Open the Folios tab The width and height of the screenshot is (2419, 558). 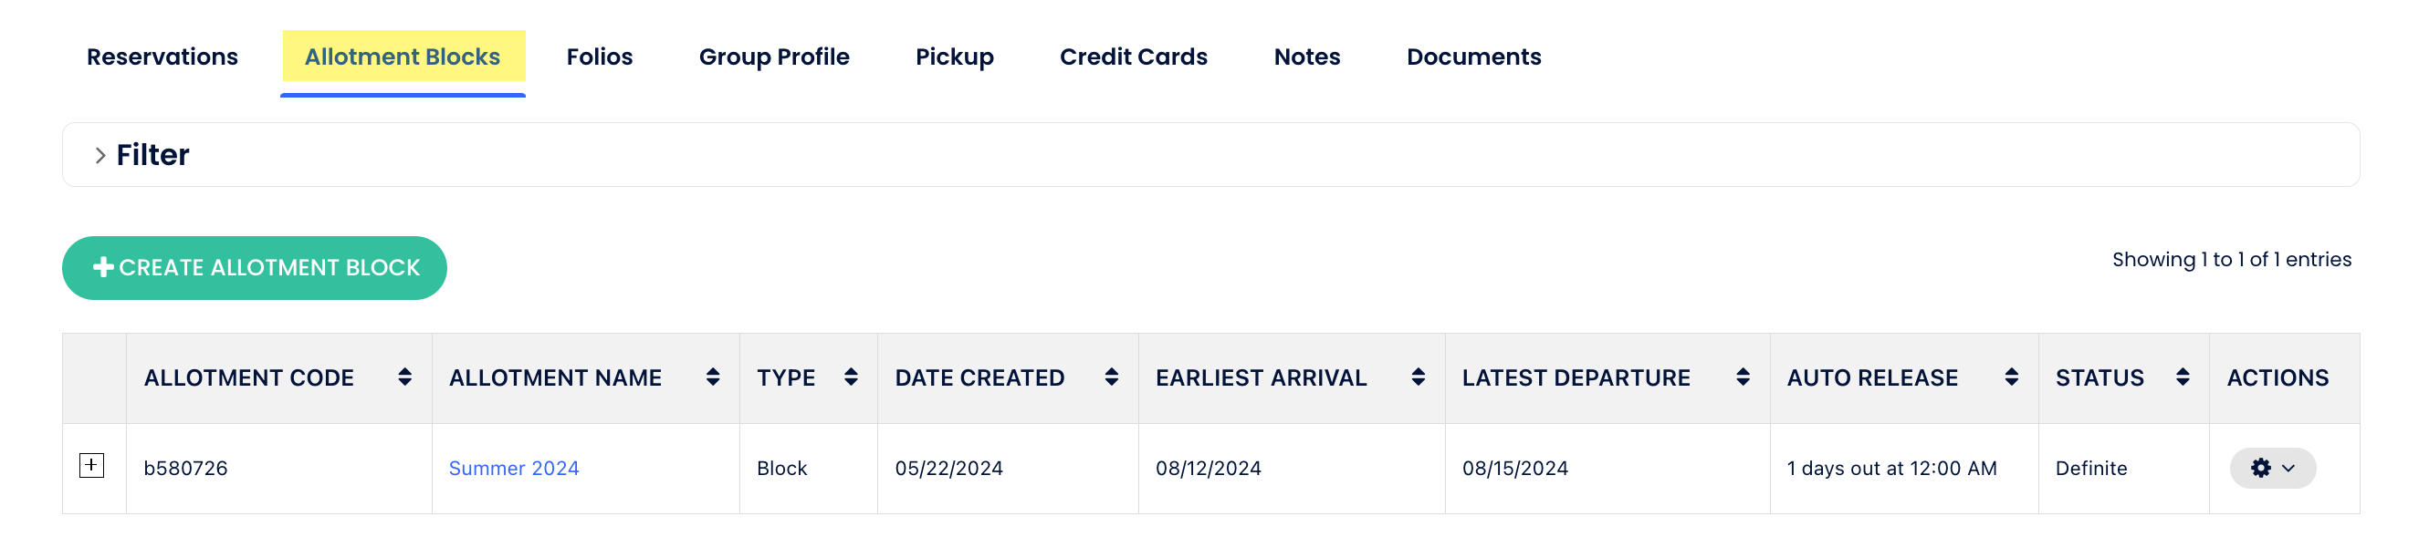tap(599, 57)
